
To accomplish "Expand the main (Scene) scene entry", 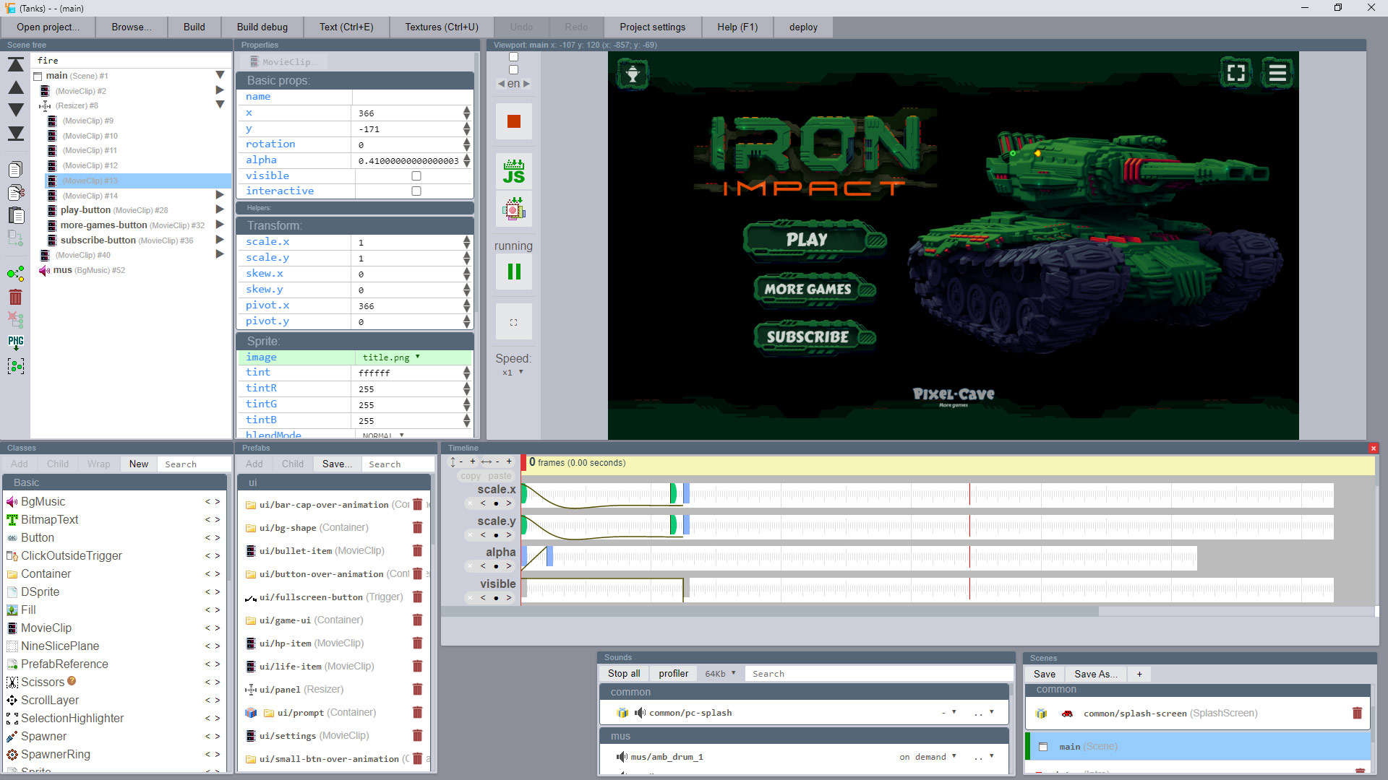I will pos(220,75).
